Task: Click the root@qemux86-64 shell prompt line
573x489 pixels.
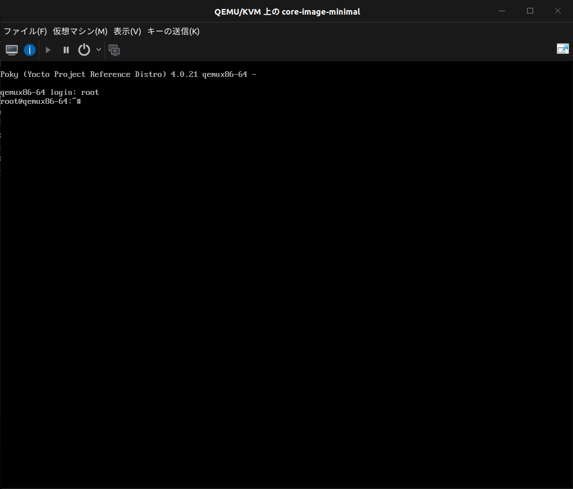Action: 40,101
